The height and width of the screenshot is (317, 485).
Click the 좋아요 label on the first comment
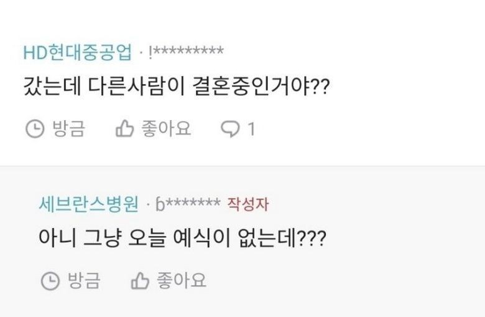166,129
